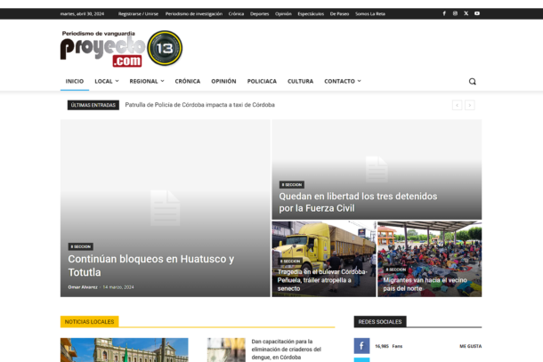
Task: Open article Continúan bloqueos en Huatusco y Totutla
Action: (151, 265)
